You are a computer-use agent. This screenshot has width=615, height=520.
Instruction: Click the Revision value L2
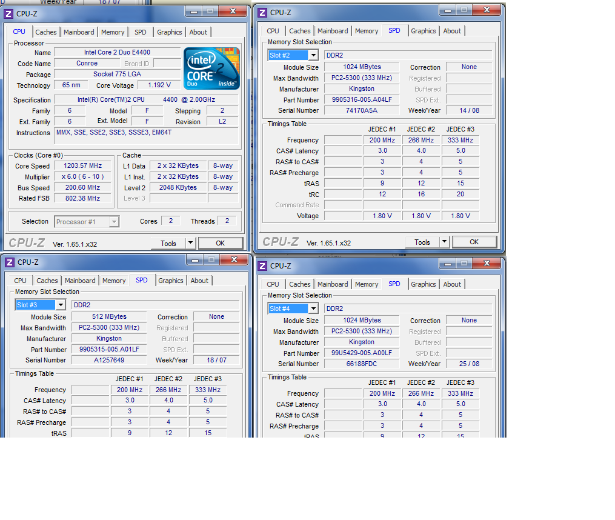[x=222, y=122]
